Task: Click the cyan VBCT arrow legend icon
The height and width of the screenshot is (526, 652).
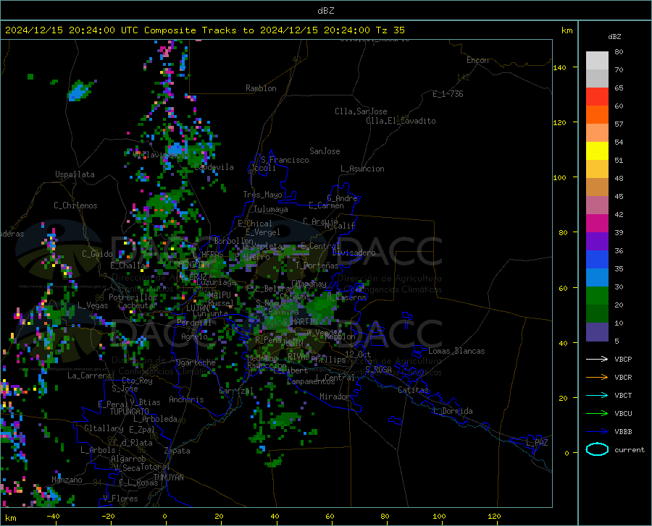Action: coord(597,395)
